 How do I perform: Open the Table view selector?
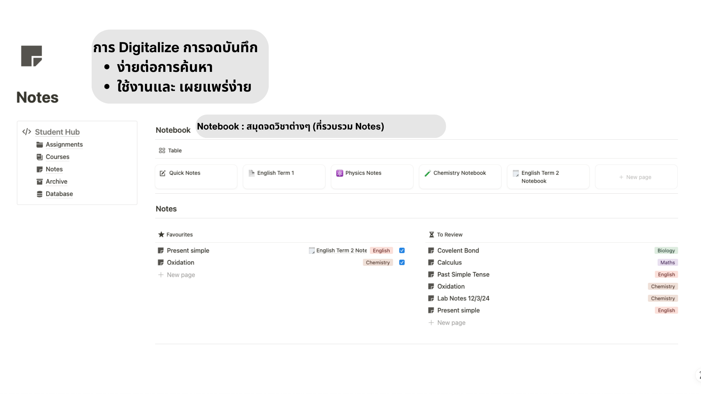[169, 150]
